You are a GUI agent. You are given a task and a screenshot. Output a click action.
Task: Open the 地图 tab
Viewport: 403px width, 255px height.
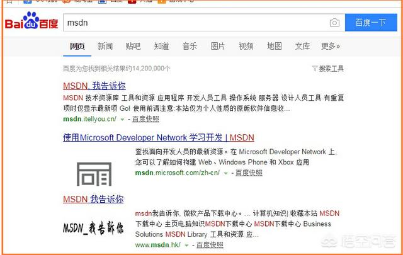275,46
